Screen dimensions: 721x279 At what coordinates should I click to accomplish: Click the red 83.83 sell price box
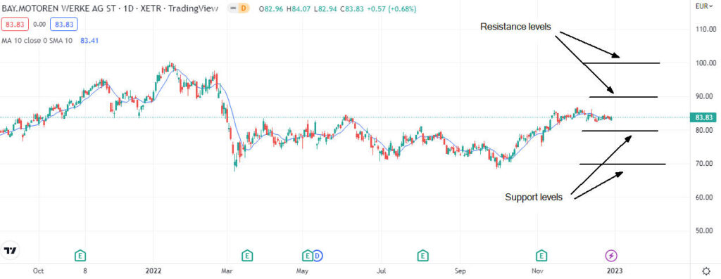click(x=15, y=25)
